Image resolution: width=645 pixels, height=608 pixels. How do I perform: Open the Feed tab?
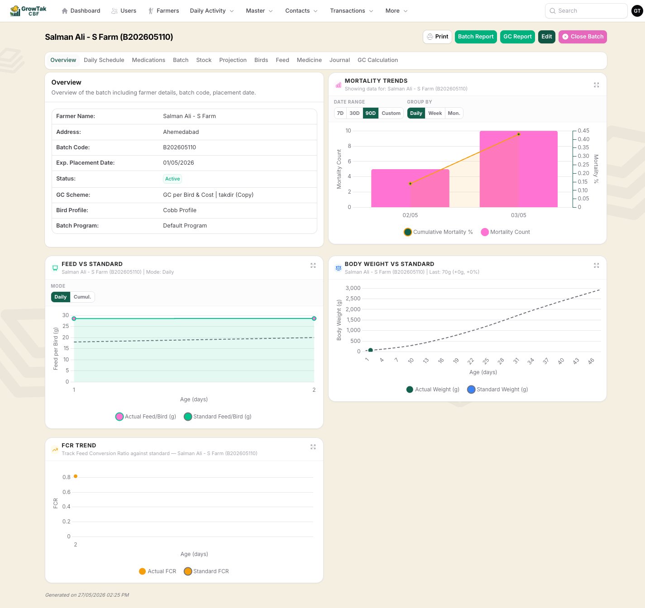click(x=282, y=60)
